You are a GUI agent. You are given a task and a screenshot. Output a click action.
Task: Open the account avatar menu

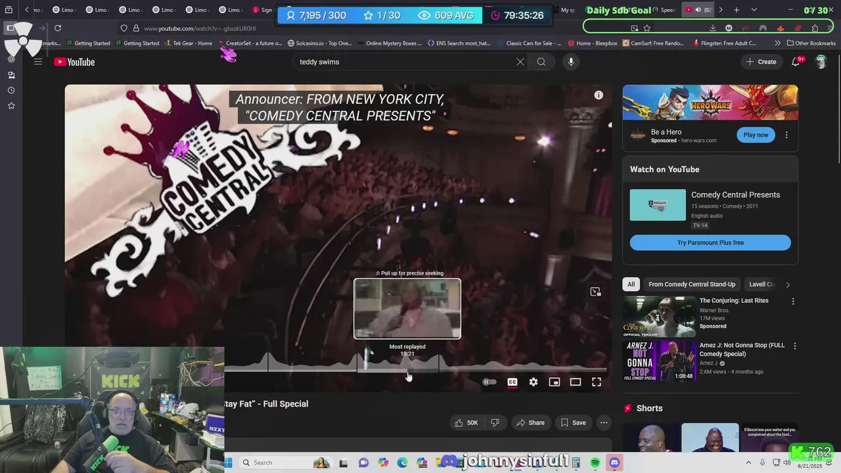click(821, 62)
